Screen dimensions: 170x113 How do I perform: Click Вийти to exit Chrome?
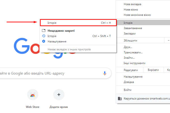click(x=127, y=90)
